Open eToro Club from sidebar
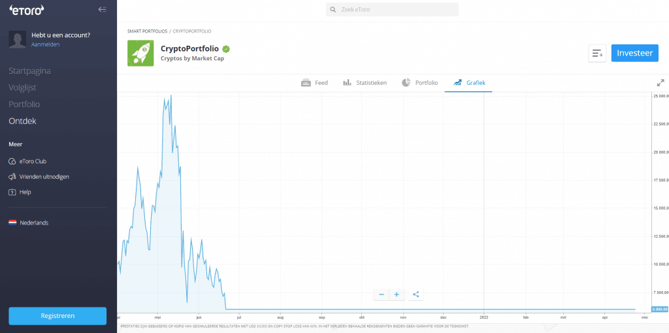Image resolution: width=669 pixels, height=333 pixels. (x=33, y=161)
